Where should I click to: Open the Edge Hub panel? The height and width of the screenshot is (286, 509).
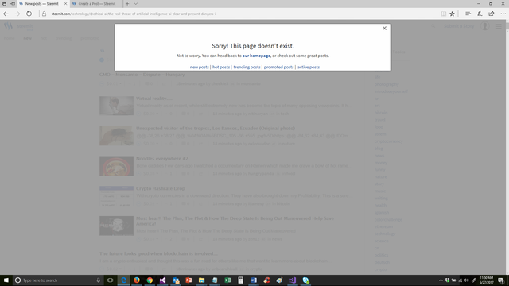point(468,14)
